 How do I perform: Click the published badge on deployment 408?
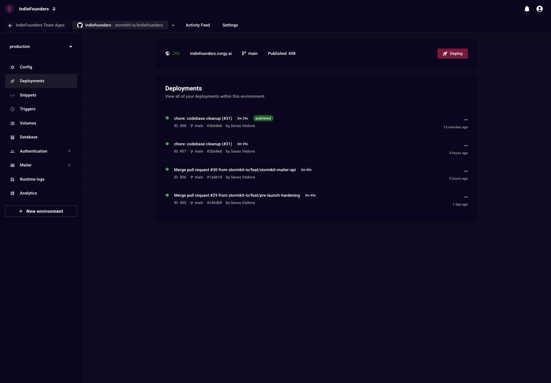click(263, 119)
